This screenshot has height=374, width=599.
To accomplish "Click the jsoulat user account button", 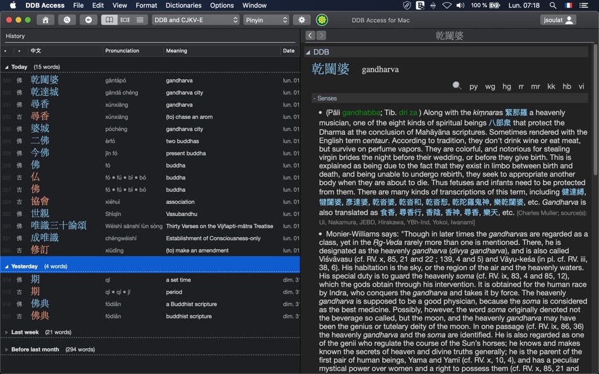I will pos(558,20).
